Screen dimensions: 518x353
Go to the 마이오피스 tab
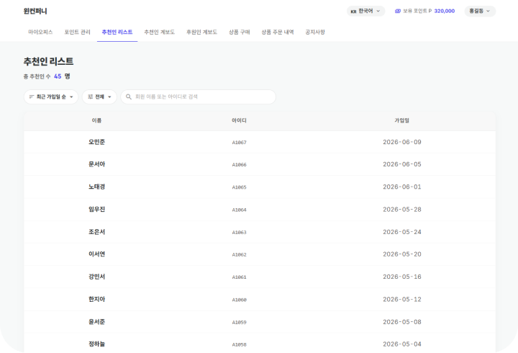40,32
